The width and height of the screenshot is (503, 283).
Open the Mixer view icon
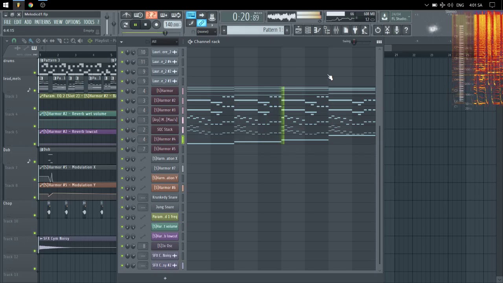point(336,30)
